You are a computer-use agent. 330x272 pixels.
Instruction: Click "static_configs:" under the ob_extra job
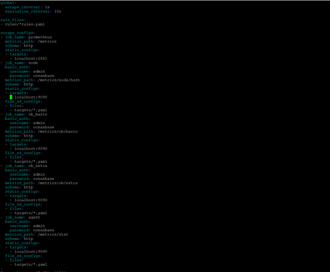coord(22,191)
